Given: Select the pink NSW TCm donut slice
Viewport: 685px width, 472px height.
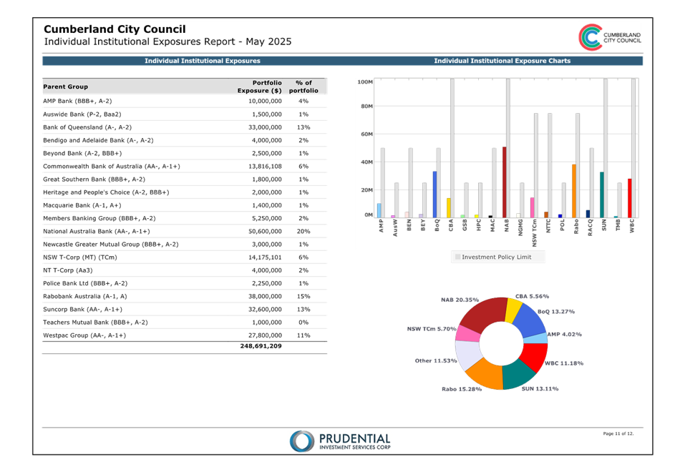Looking at the screenshot, I should pos(468,333).
